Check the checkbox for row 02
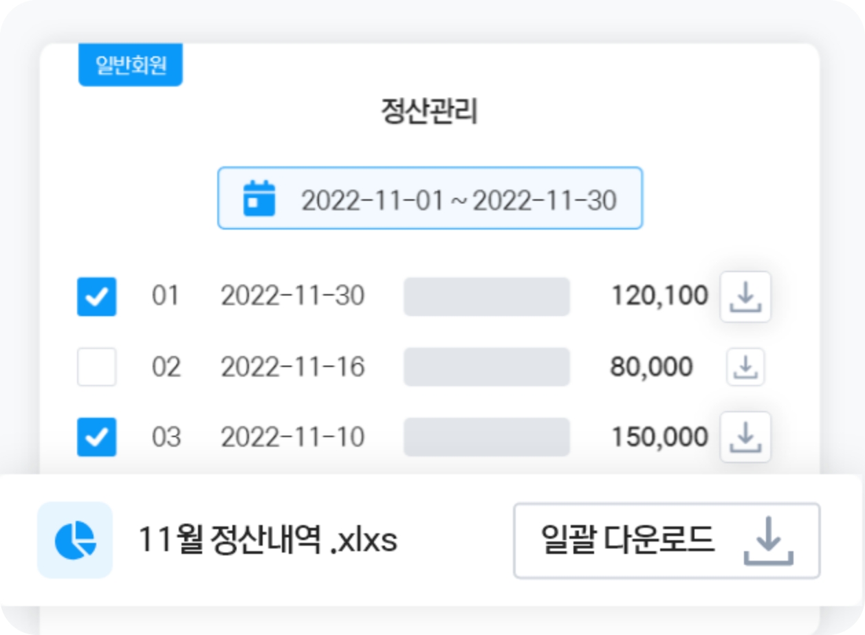Viewport: 865px width, 635px height. click(x=96, y=367)
